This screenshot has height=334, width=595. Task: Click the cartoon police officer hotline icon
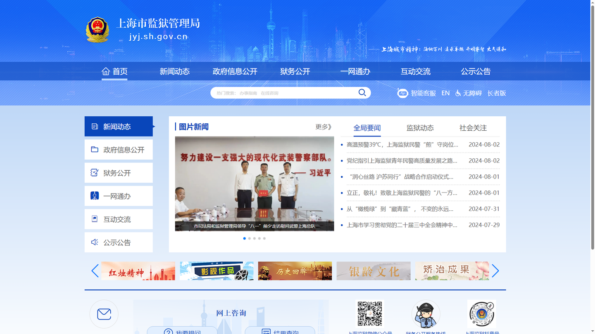click(426, 314)
